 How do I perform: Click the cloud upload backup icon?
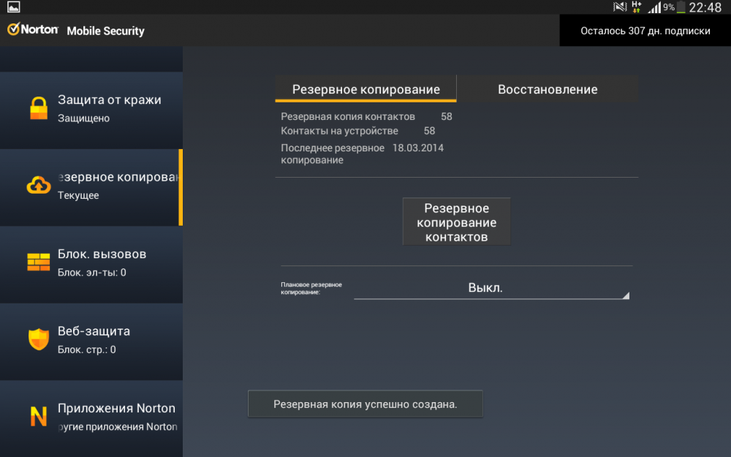[38, 186]
